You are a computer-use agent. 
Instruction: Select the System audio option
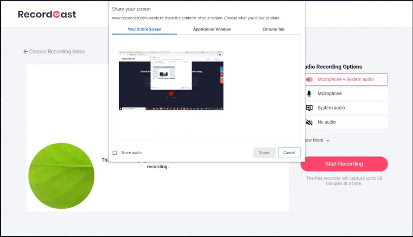pyautogui.click(x=346, y=108)
